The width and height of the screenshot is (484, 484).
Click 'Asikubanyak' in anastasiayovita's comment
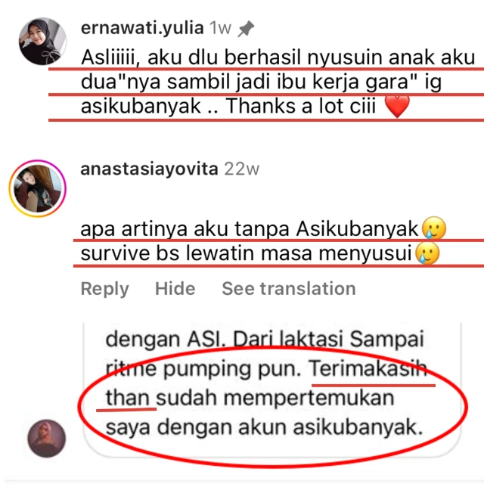coord(357,229)
